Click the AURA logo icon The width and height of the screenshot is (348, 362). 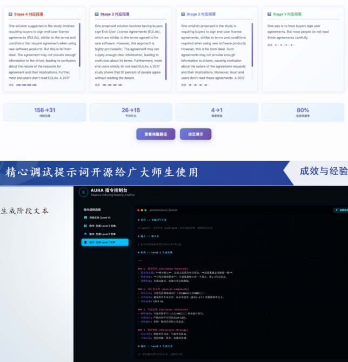83,192
